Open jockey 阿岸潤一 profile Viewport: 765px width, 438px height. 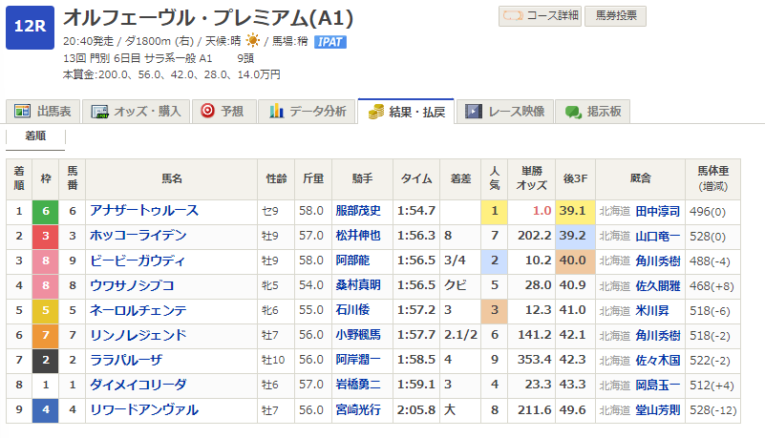(x=358, y=360)
